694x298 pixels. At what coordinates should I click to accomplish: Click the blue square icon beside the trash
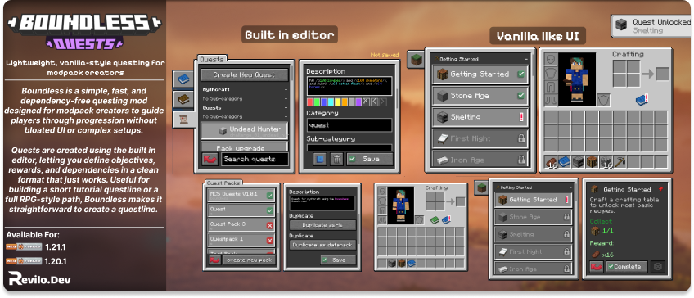tap(320, 159)
